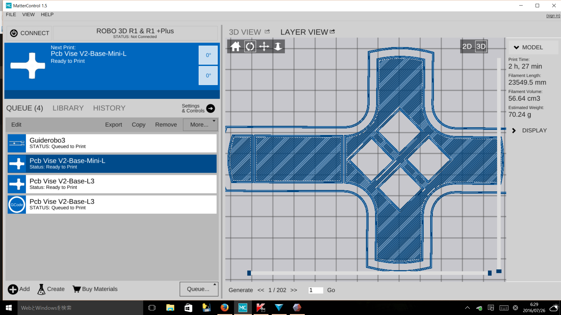Viewport: 561px width, 315px height.
Task: Click the sign in link
Action: pyautogui.click(x=553, y=15)
